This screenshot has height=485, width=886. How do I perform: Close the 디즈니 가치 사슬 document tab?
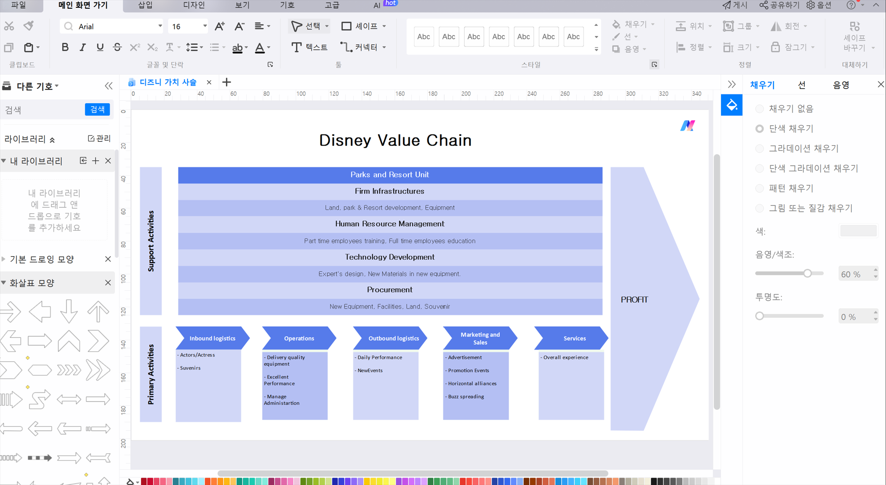209,82
